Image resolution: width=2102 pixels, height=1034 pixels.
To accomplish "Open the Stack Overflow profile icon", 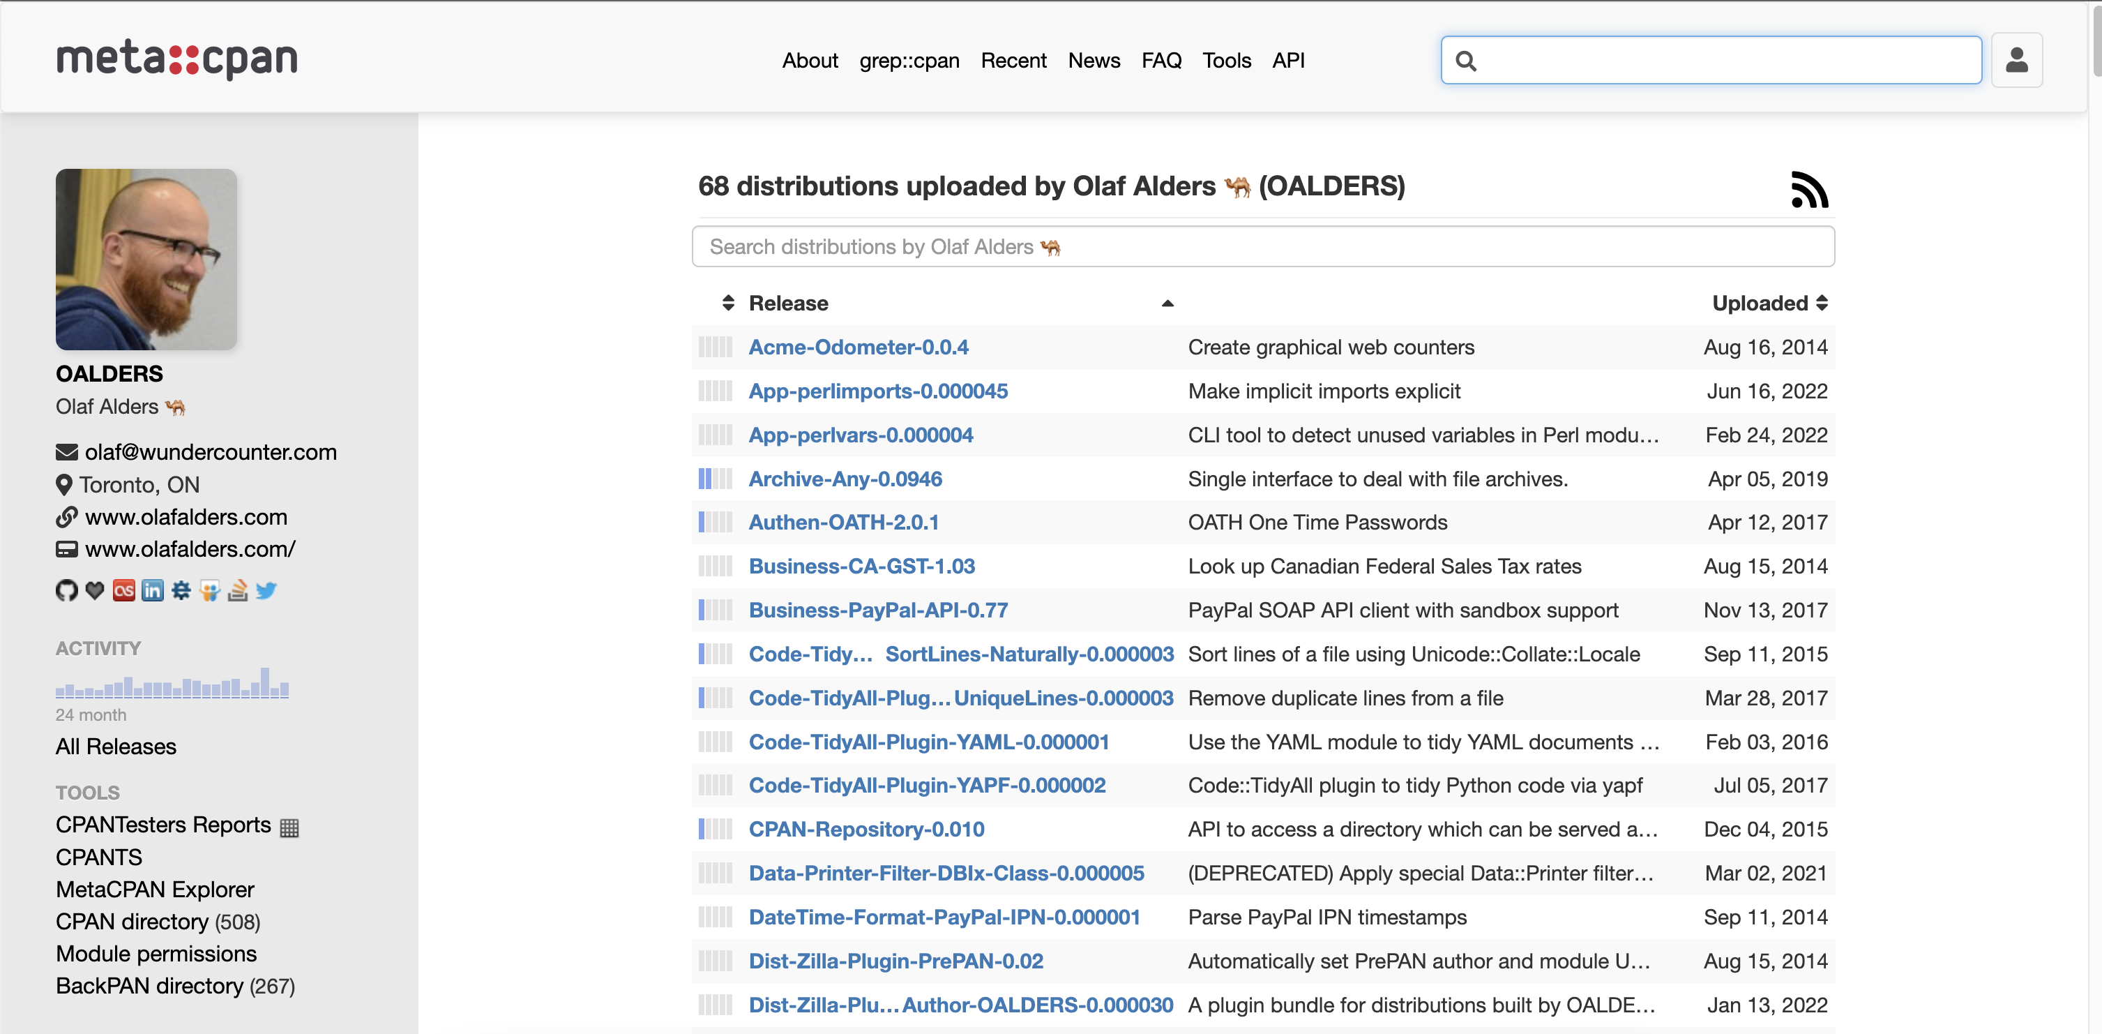I will [237, 590].
